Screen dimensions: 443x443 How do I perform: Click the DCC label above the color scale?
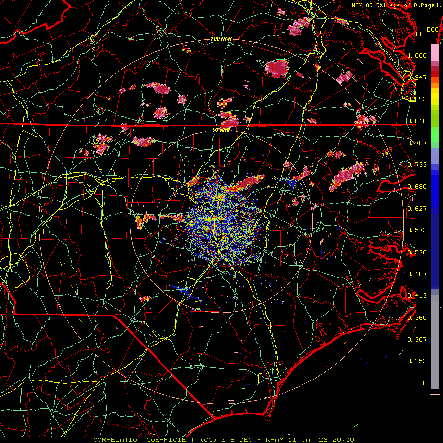[433, 30]
